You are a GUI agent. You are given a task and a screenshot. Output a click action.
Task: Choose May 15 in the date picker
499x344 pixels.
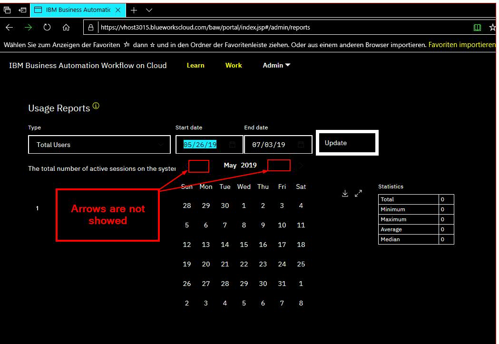click(244, 245)
